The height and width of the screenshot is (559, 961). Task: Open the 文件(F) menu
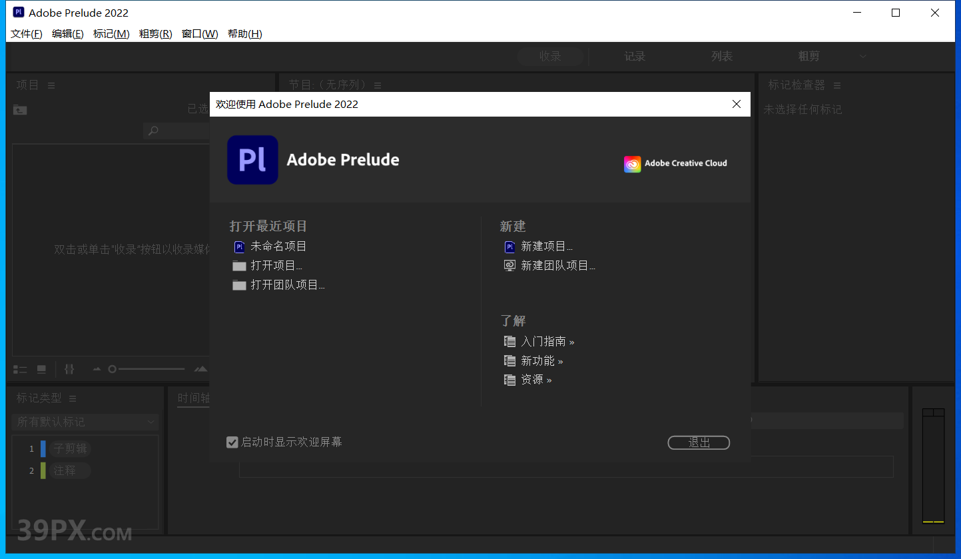pyautogui.click(x=27, y=34)
